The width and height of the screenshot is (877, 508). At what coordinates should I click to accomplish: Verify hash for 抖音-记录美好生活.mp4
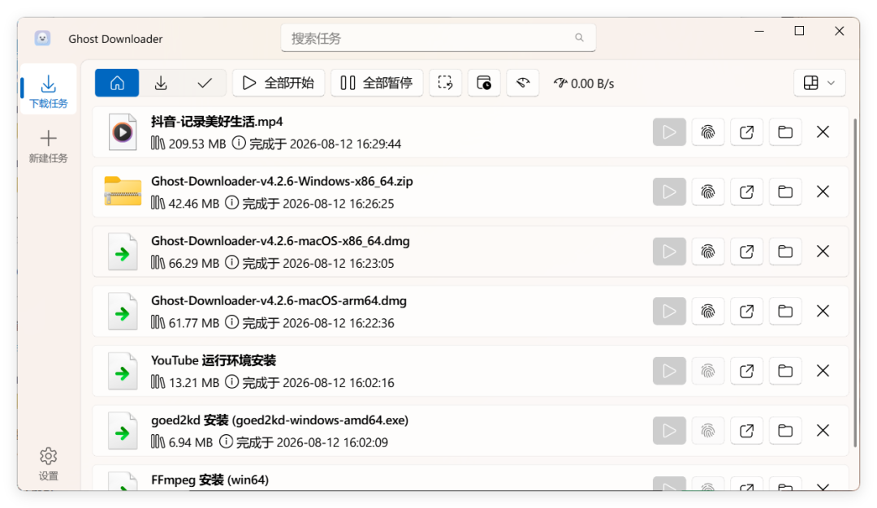[708, 132]
